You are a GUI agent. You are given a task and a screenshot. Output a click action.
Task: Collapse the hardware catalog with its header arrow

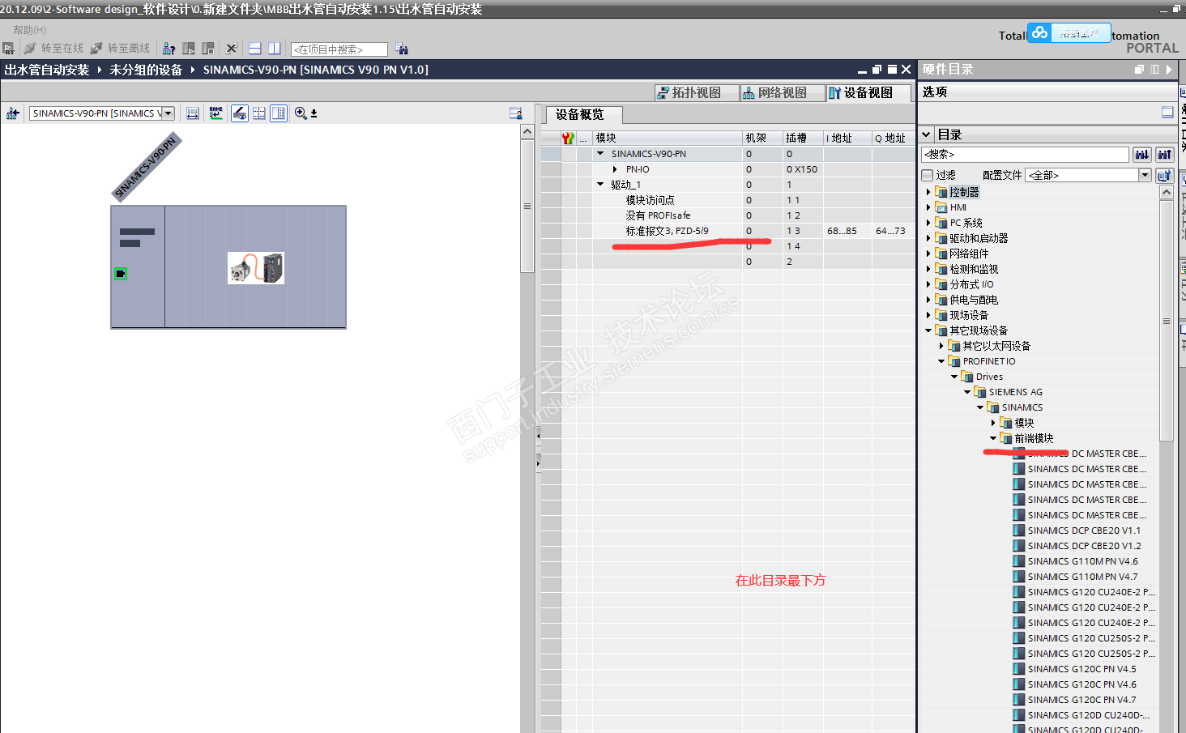[x=1169, y=70]
